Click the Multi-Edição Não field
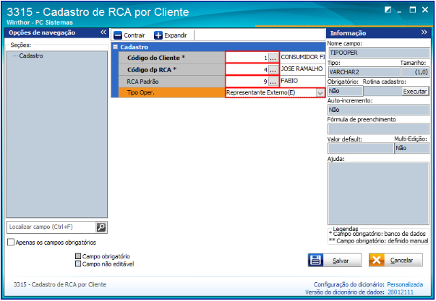 [x=412, y=148]
